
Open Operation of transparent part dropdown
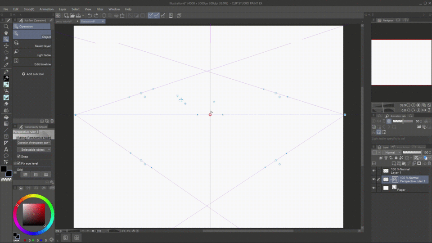coord(34,143)
